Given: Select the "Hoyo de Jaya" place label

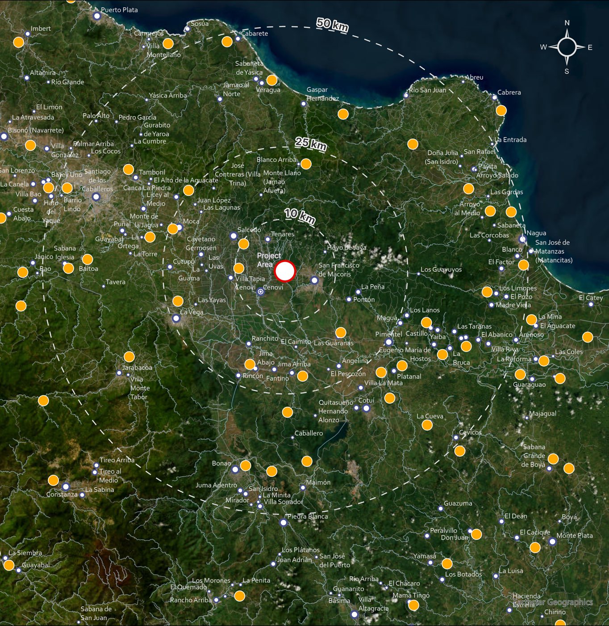Looking at the screenshot, I should [346, 247].
